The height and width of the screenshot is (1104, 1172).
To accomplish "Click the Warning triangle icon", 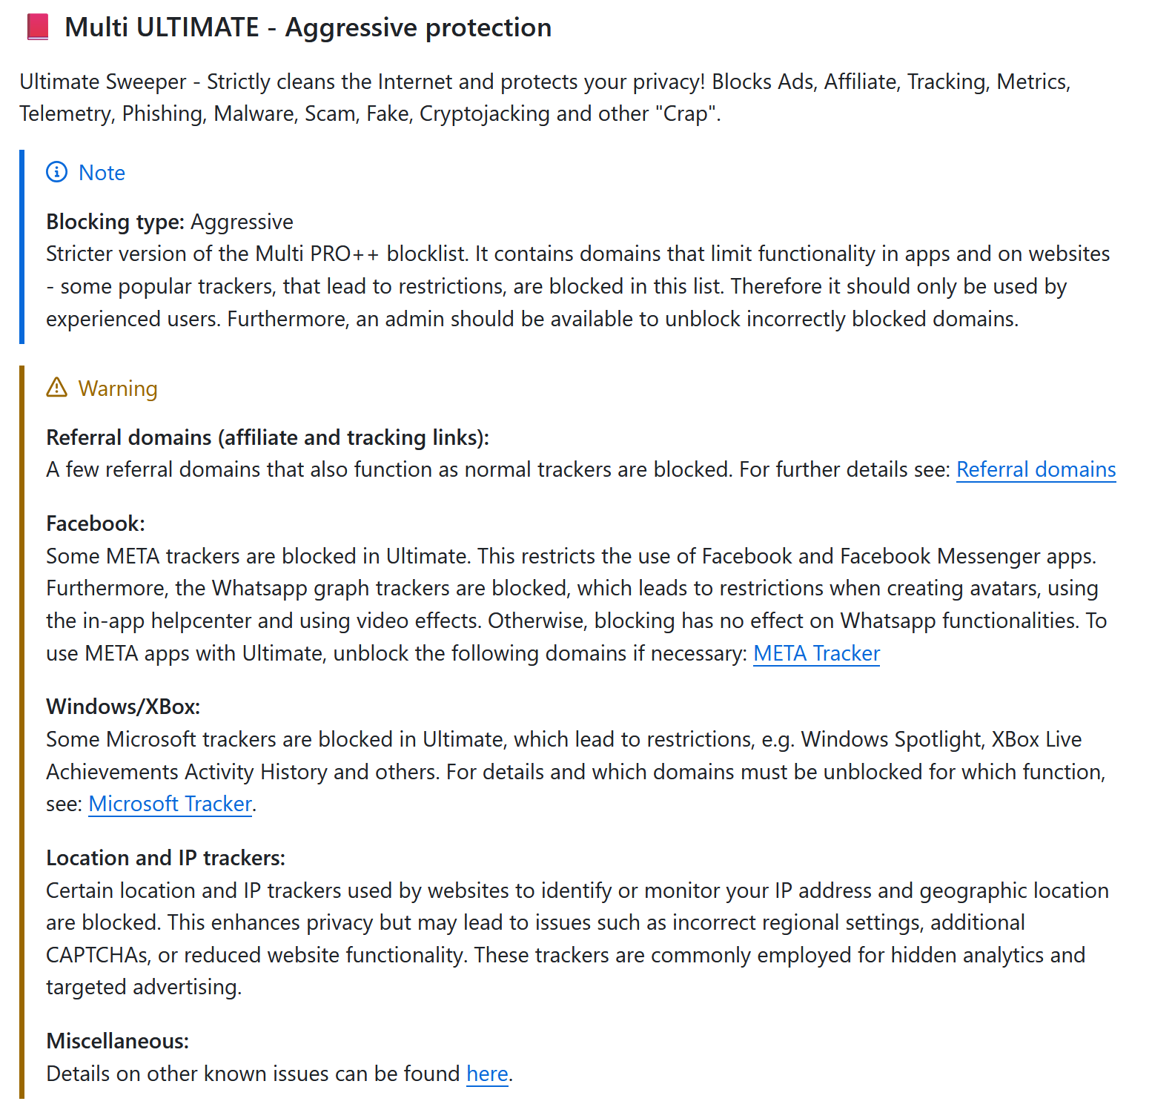I will coord(56,388).
